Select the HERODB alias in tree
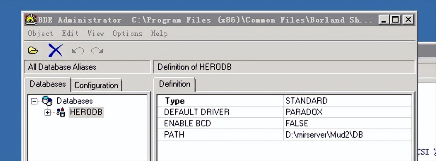436x161 pixels. (x=86, y=112)
